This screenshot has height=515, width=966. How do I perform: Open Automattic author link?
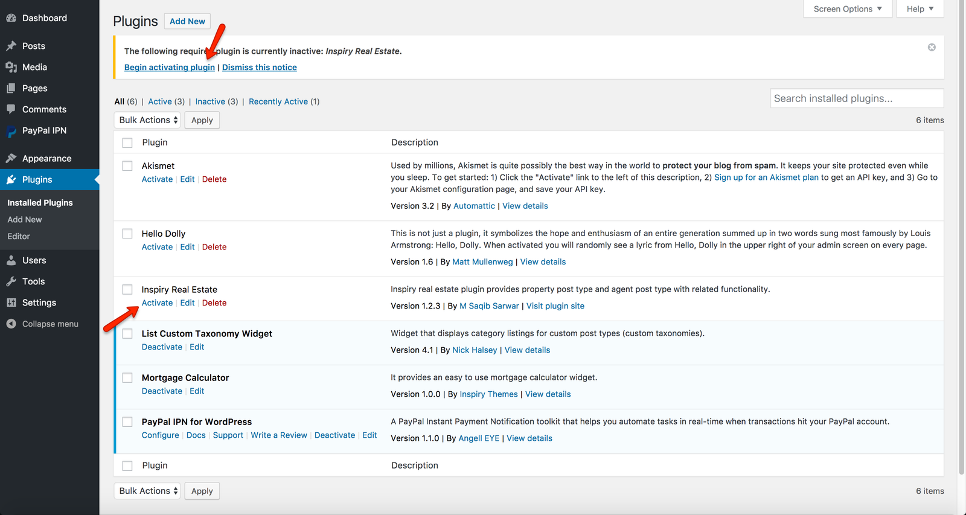click(474, 206)
